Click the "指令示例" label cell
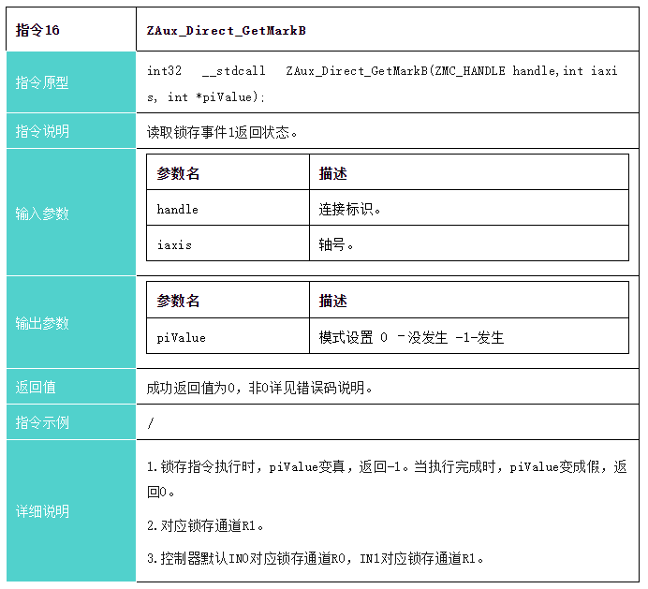The height and width of the screenshot is (589, 648). tap(71, 422)
